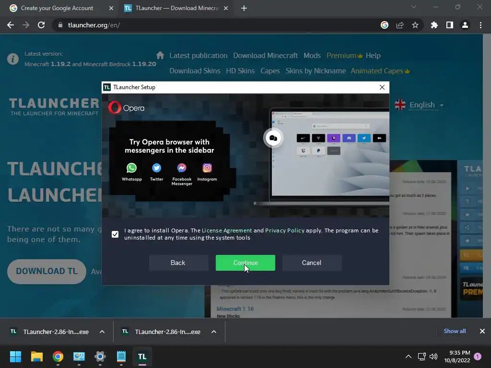
Task: Open the Privacy Policy link
Action: [x=285, y=230]
